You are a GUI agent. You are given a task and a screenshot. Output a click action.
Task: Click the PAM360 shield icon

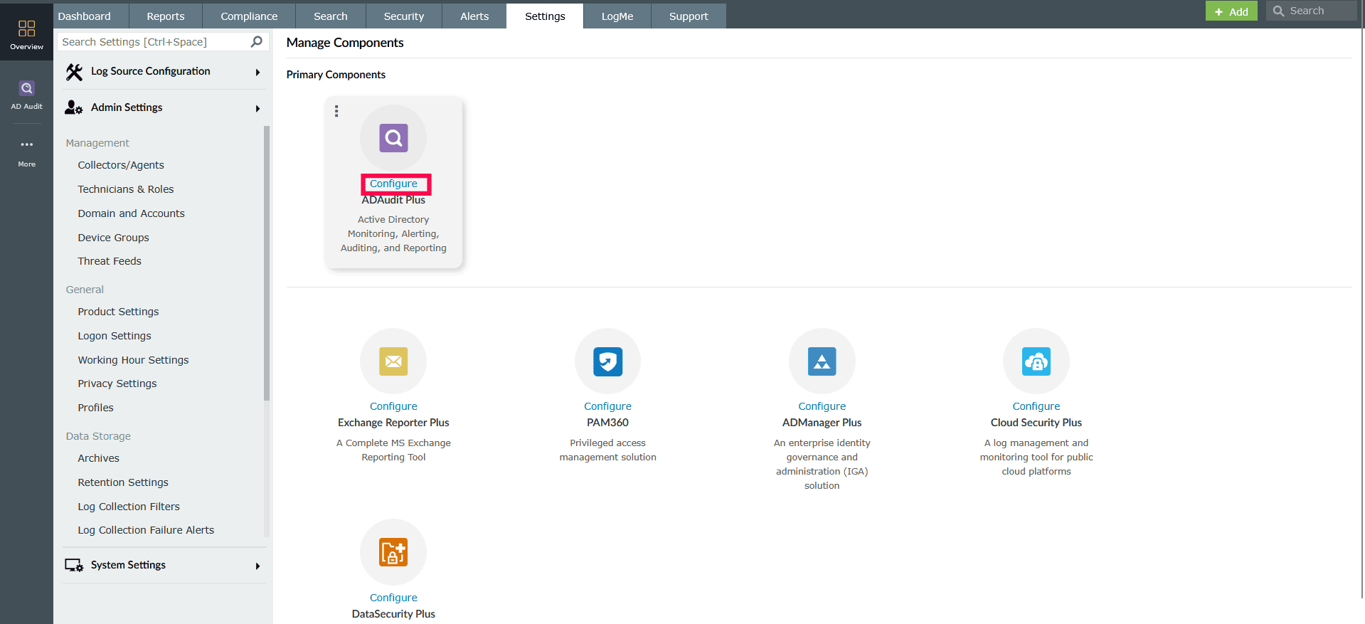[x=608, y=361]
